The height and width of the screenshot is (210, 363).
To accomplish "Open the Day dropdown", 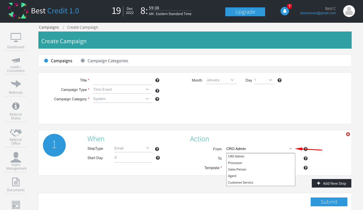I will (264, 80).
